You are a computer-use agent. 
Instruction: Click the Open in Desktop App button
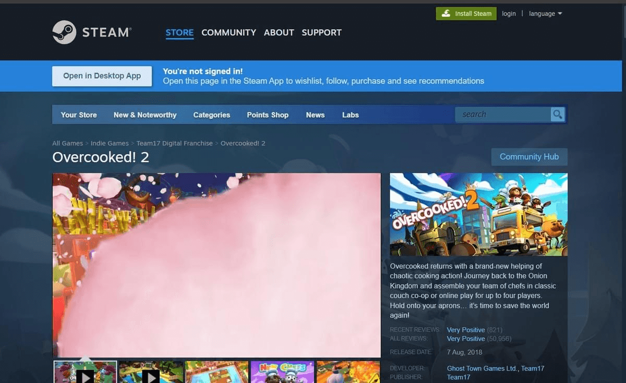point(102,76)
